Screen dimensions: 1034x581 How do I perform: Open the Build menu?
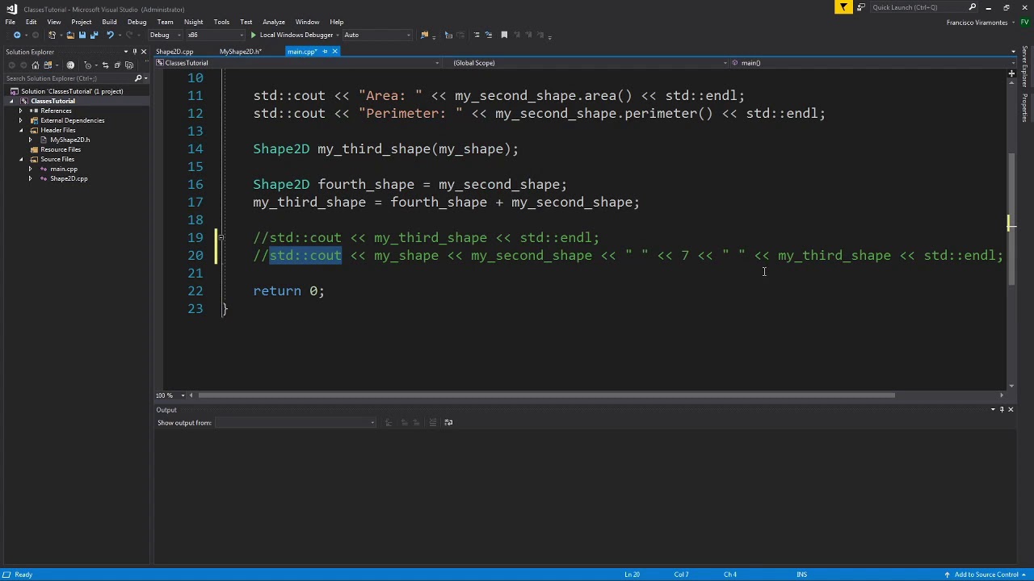click(x=109, y=22)
